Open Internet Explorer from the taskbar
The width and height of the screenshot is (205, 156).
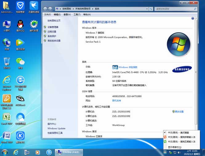[x=16, y=152]
